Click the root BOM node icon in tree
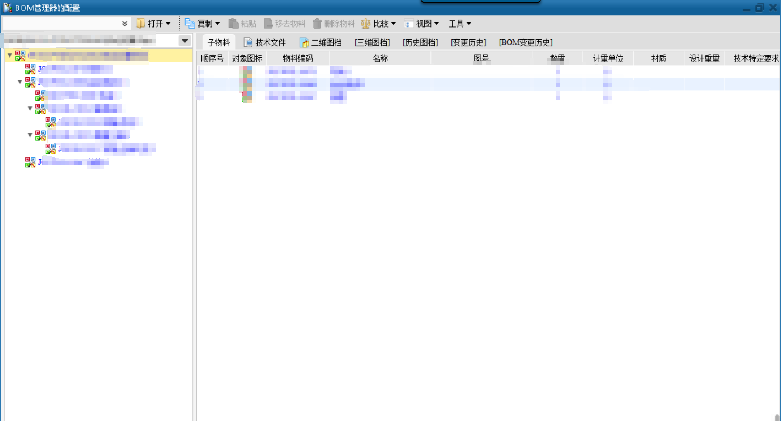This screenshot has width=781, height=421. [20, 55]
